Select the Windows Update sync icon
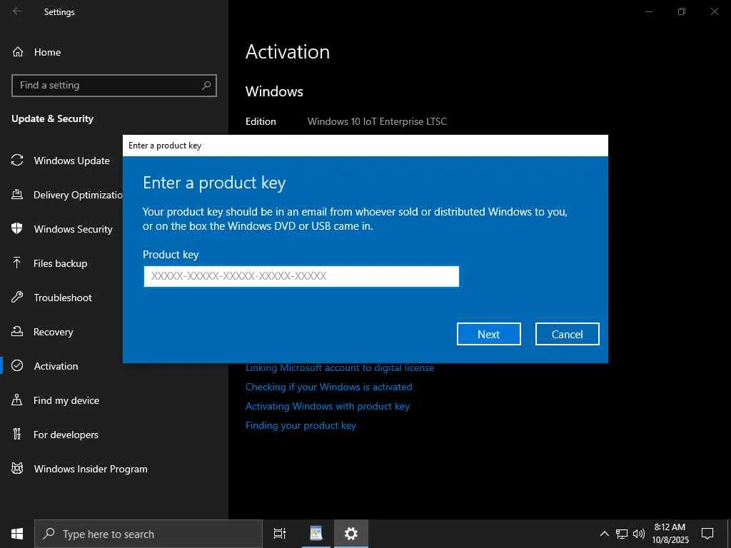Viewport: 731px width, 548px height. point(17,161)
